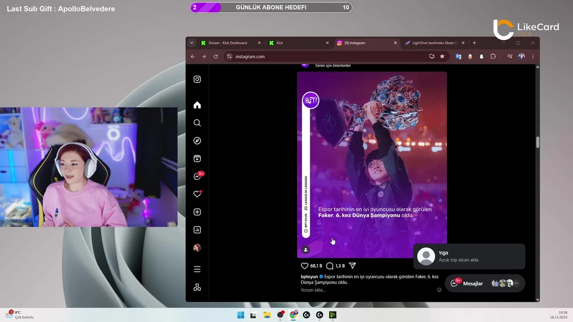Open the More hamburger menu in the sidebar
Screen dimensions: 573x322
coord(197,269)
